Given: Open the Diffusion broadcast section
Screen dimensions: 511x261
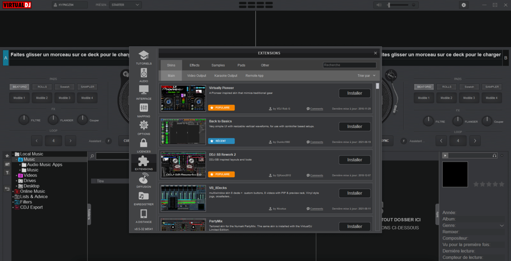Looking at the screenshot, I should tap(144, 180).
